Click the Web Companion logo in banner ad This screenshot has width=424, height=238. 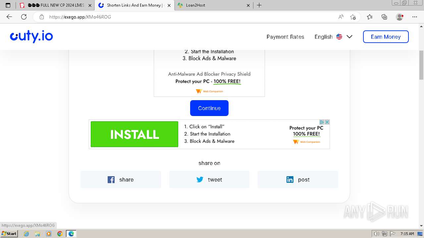(x=306, y=142)
